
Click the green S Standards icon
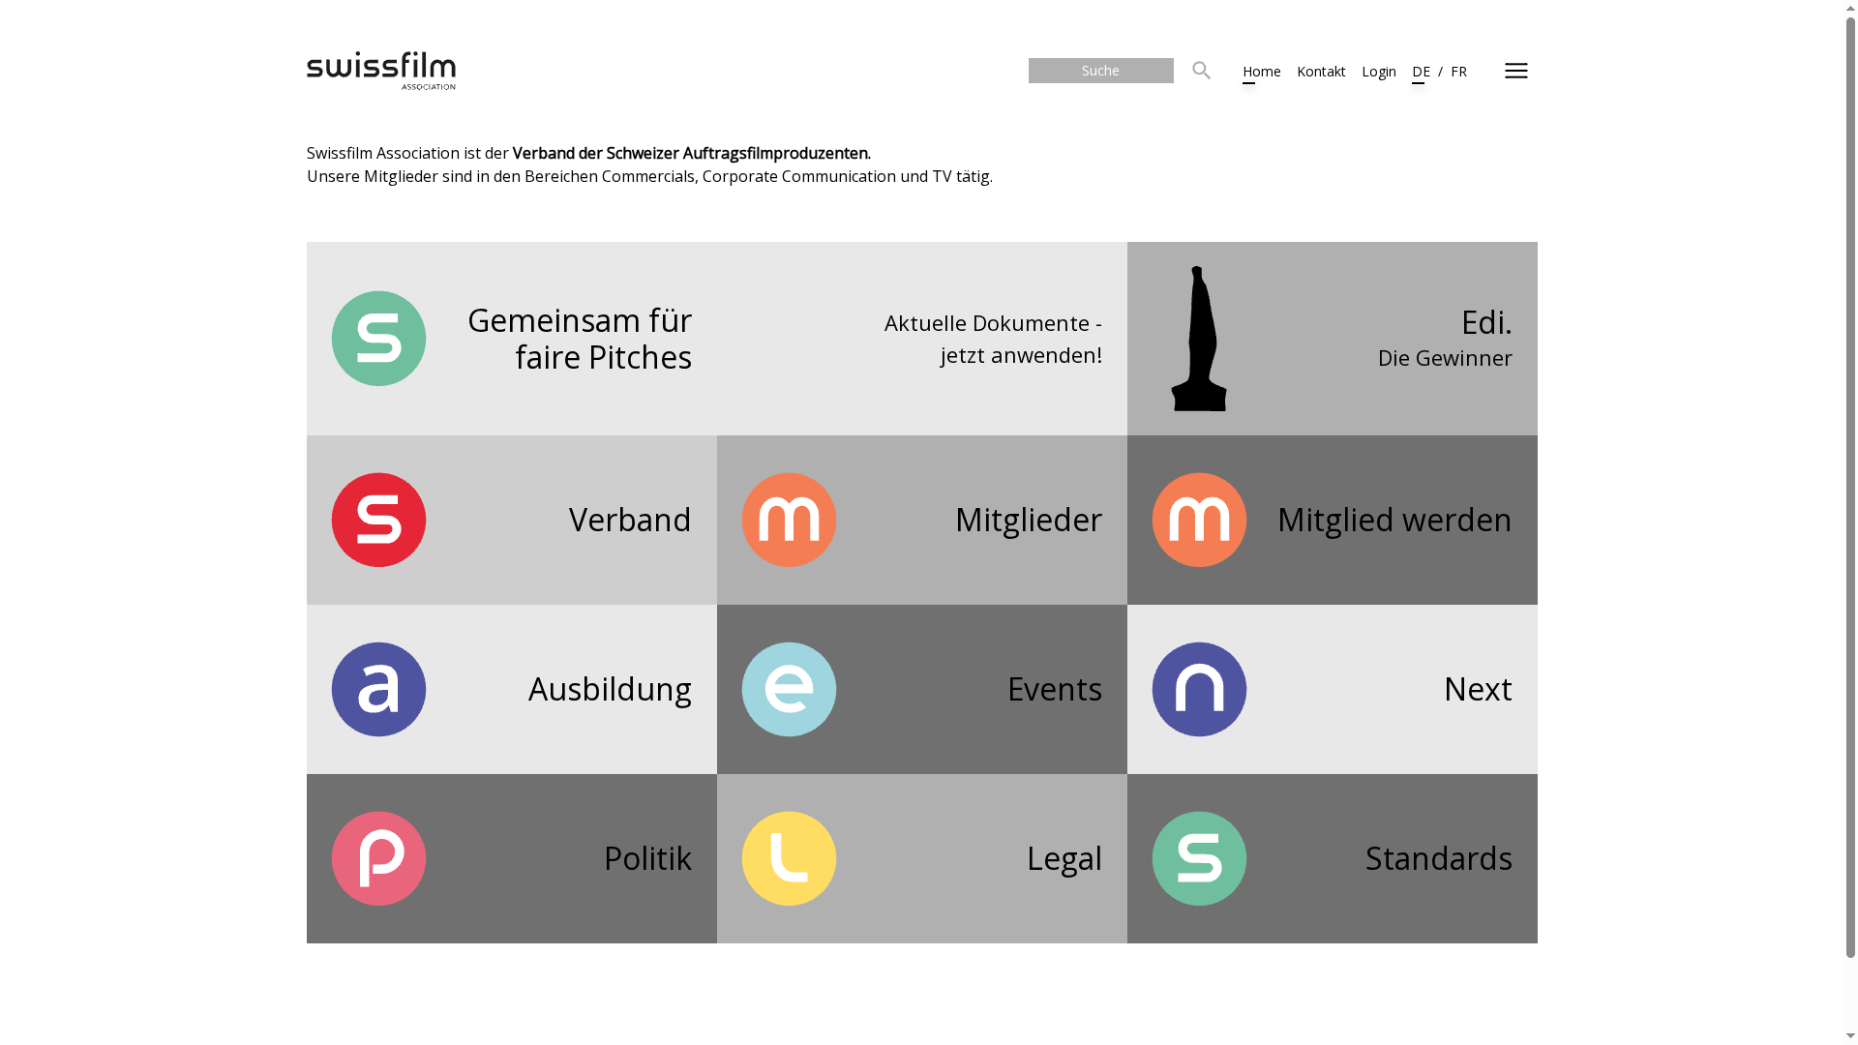point(1199,858)
